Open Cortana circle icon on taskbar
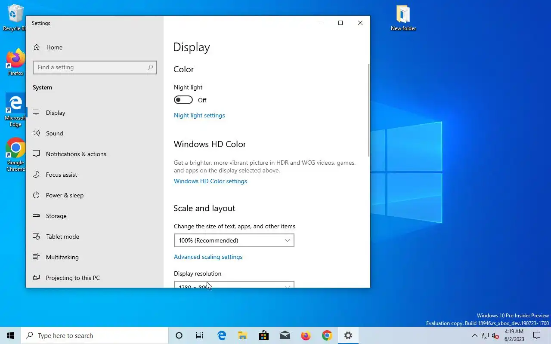The height and width of the screenshot is (344, 551). pyautogui.click(x=179, y=335)
